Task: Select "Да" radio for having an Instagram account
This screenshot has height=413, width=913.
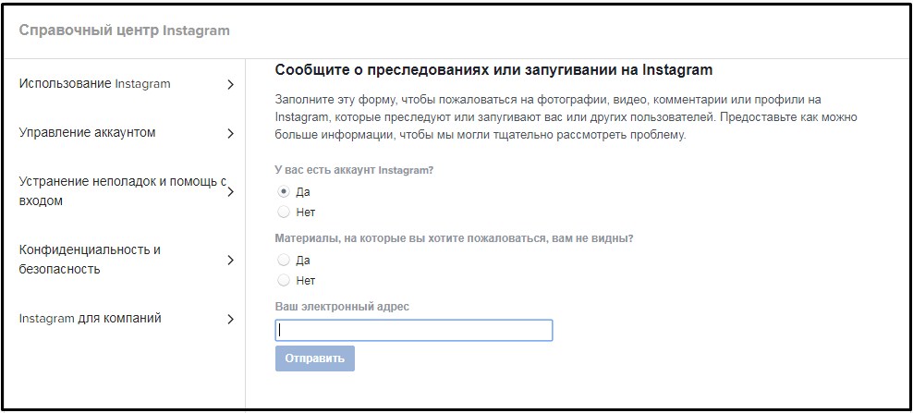Action: (x=283, y=192)
